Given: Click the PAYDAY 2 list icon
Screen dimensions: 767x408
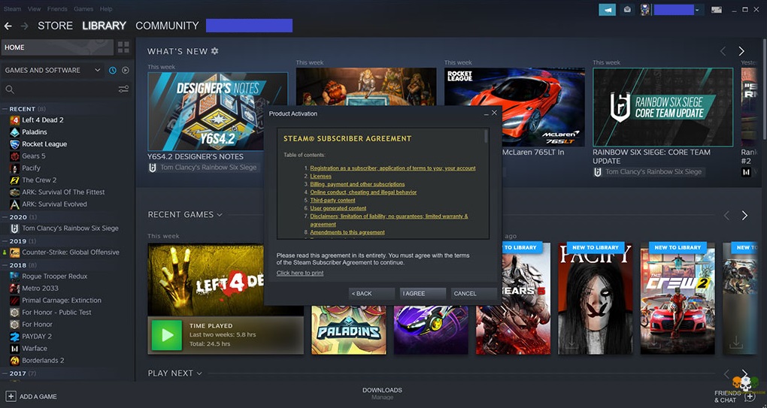Looking at the screenshot, I should 15,337.
